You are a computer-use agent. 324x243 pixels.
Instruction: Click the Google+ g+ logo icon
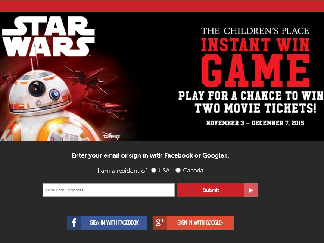[160, 222]
